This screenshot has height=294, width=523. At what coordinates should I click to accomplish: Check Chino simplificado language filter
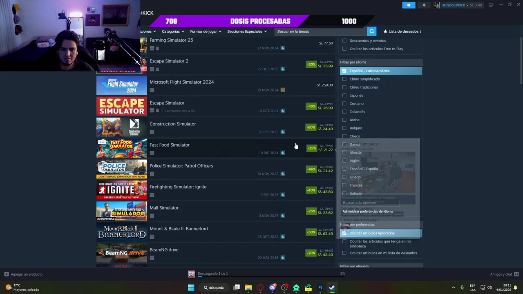[x=344, y=79]
